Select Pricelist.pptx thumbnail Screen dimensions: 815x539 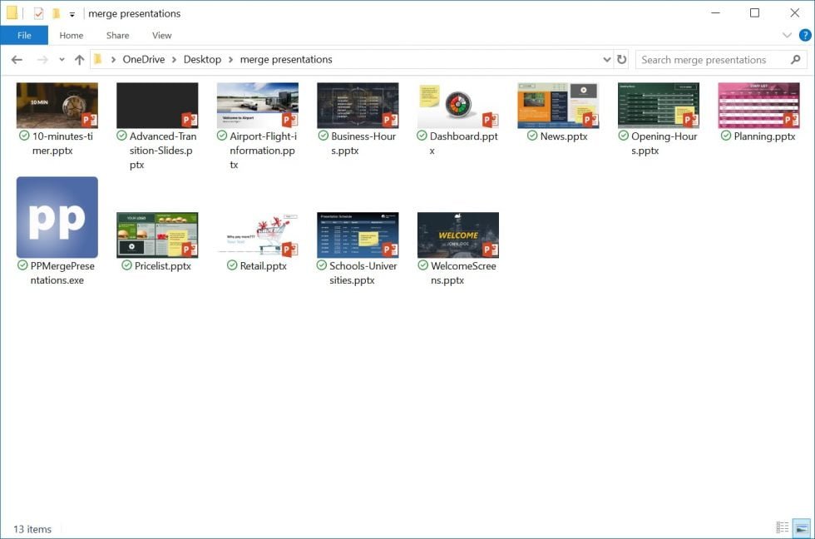click(157, 235)
